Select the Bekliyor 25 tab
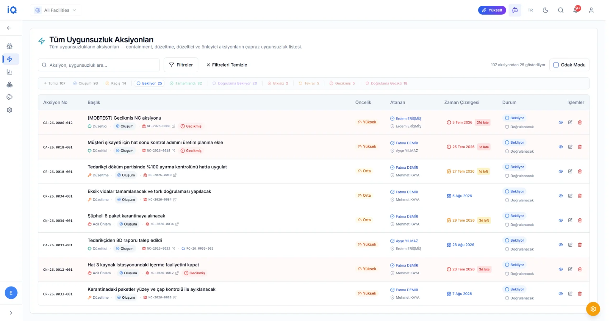Screen dimensions: 610x321 point(149,83)
